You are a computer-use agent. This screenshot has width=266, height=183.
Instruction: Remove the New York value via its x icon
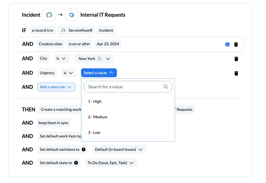pyautogui.click(x=100, y=59)
